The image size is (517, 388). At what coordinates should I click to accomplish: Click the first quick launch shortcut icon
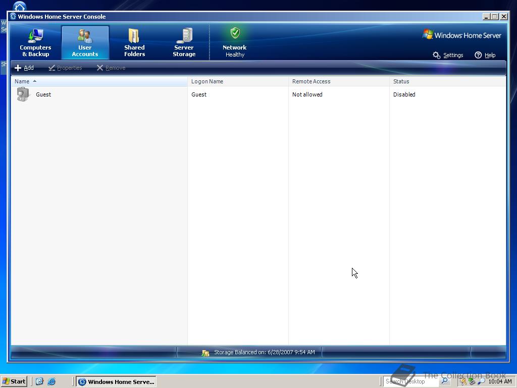pos(39,382)
